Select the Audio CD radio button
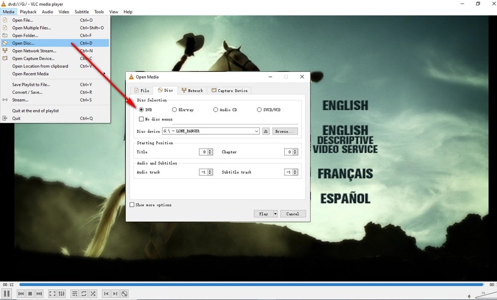Image resolution: width=497 pixels, height=300 pixels. click(216, 110)
